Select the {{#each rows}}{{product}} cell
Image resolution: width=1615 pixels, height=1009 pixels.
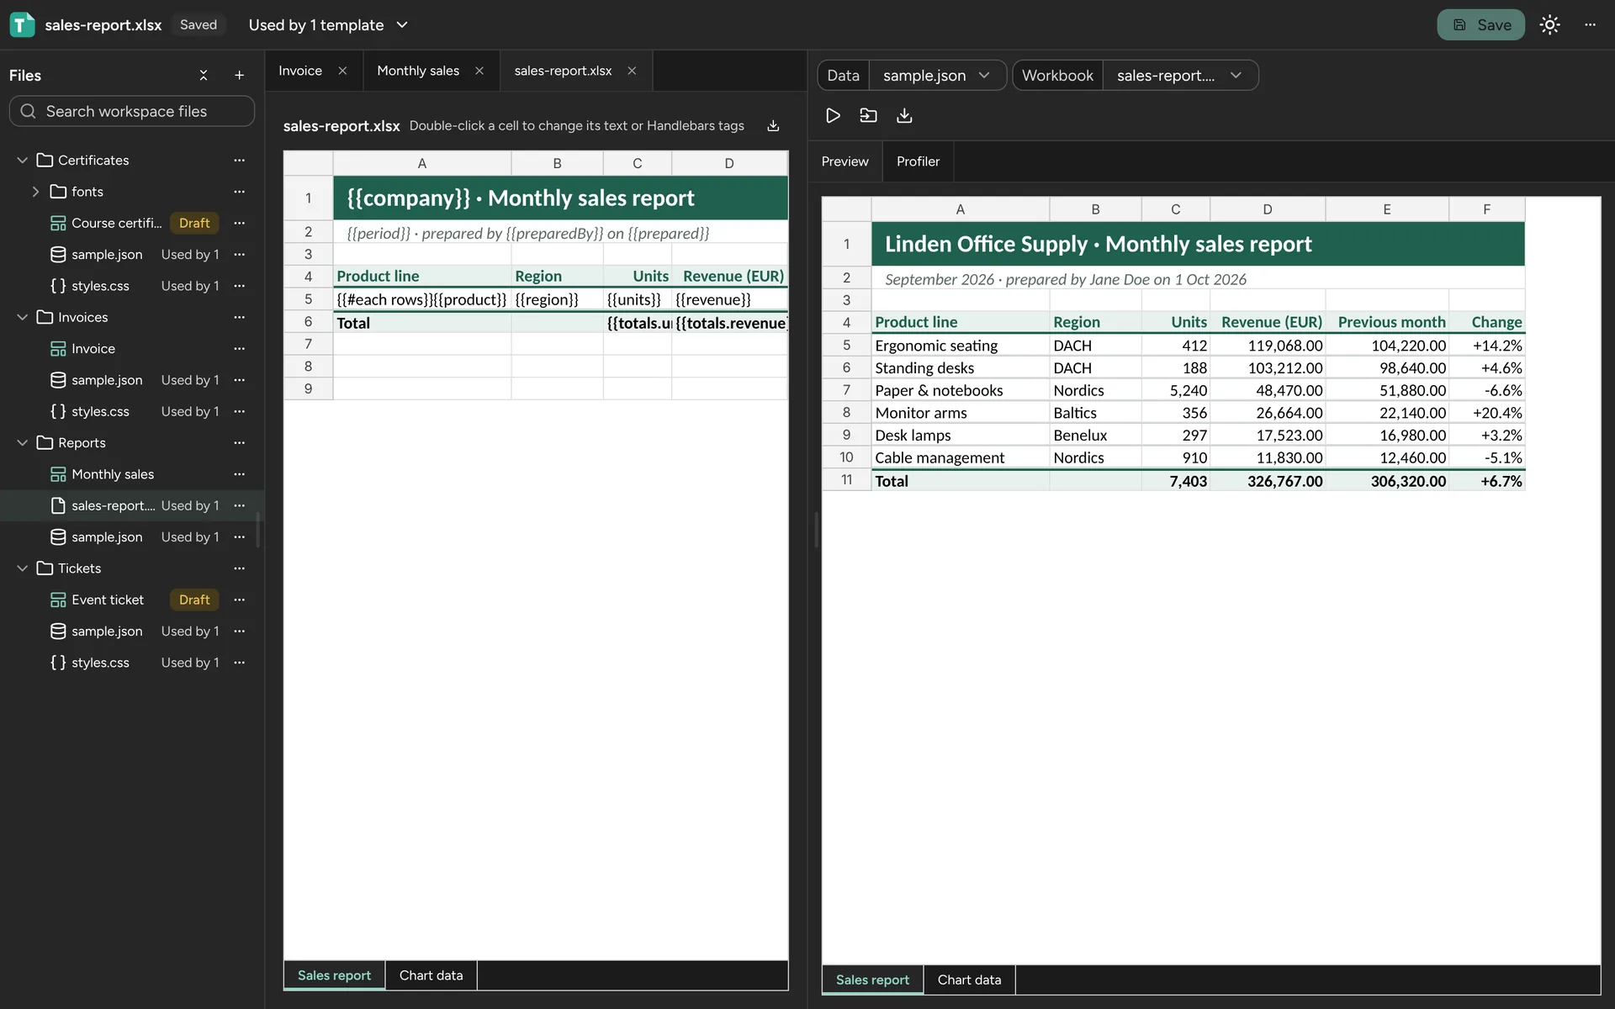tap(422, 299)
